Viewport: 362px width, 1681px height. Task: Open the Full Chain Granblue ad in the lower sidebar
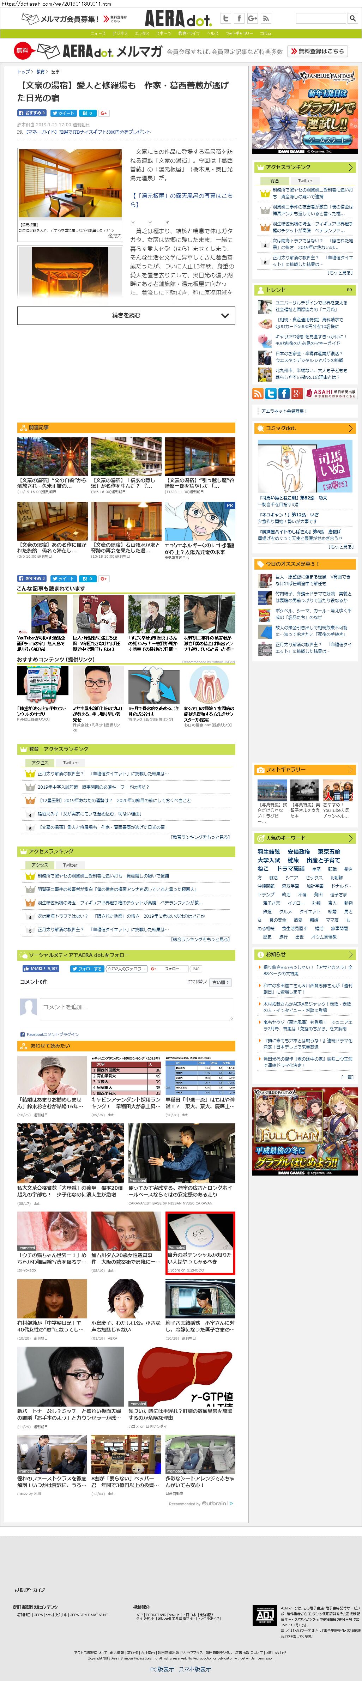coord(305,1131)
